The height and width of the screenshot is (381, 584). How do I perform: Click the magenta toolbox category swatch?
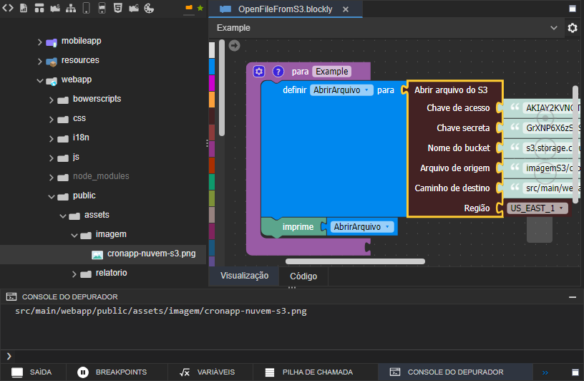tap(212, 83)
